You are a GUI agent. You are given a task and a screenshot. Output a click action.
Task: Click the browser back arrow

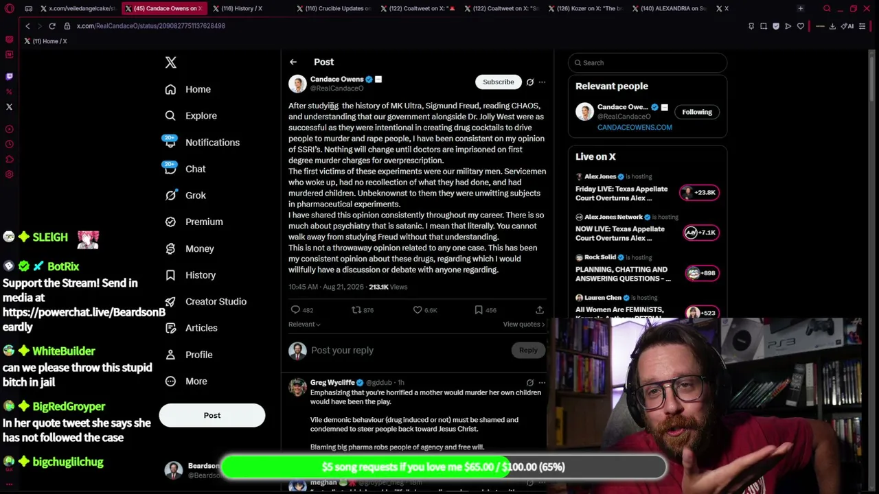pyautogui.click(x=27, y=26)
